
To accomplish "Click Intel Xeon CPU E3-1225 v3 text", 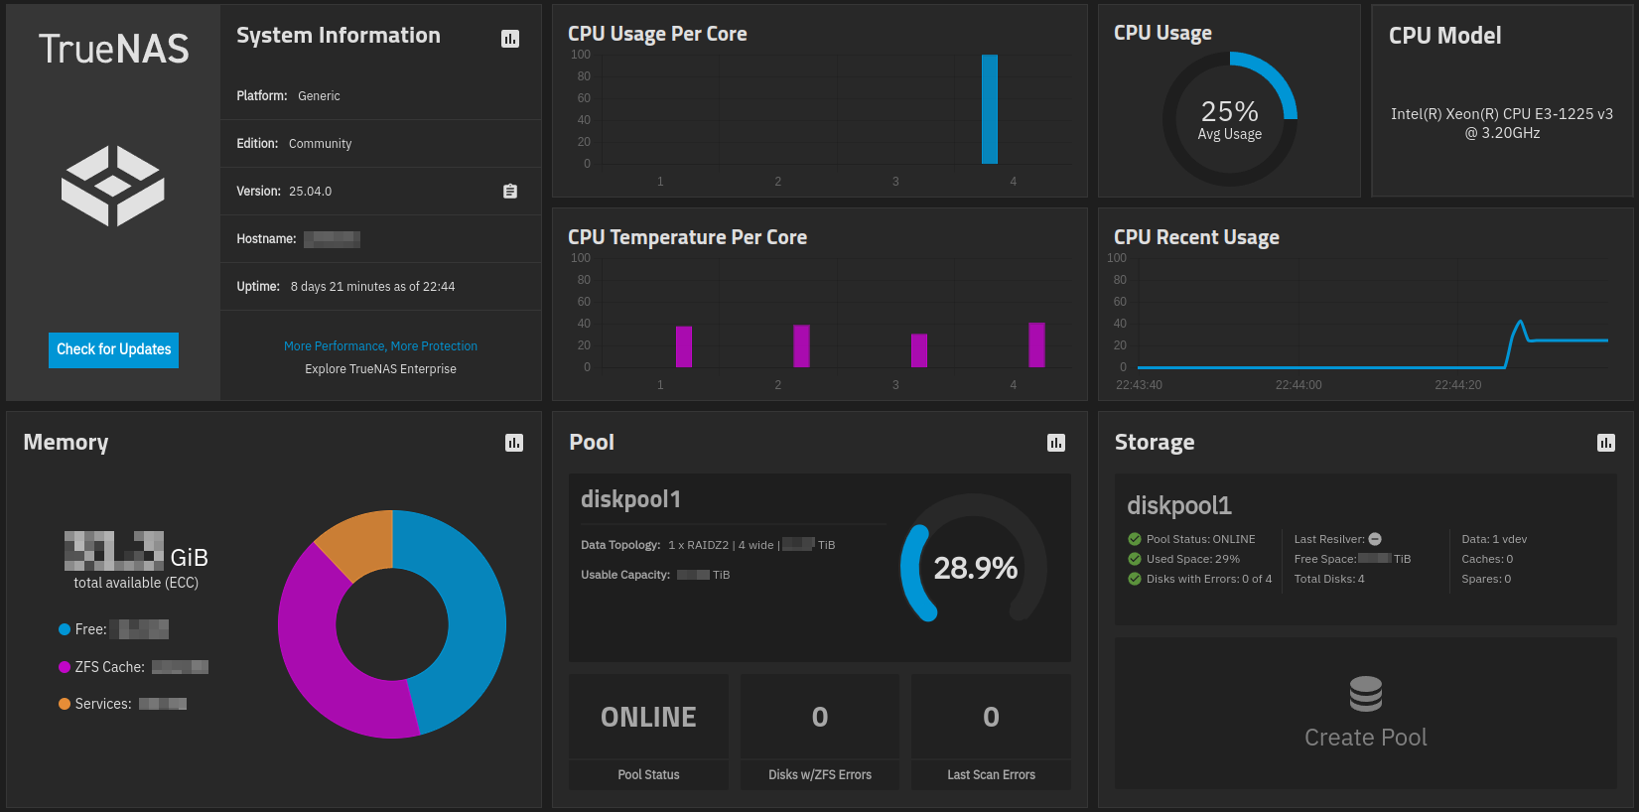I will (1502, 123).
